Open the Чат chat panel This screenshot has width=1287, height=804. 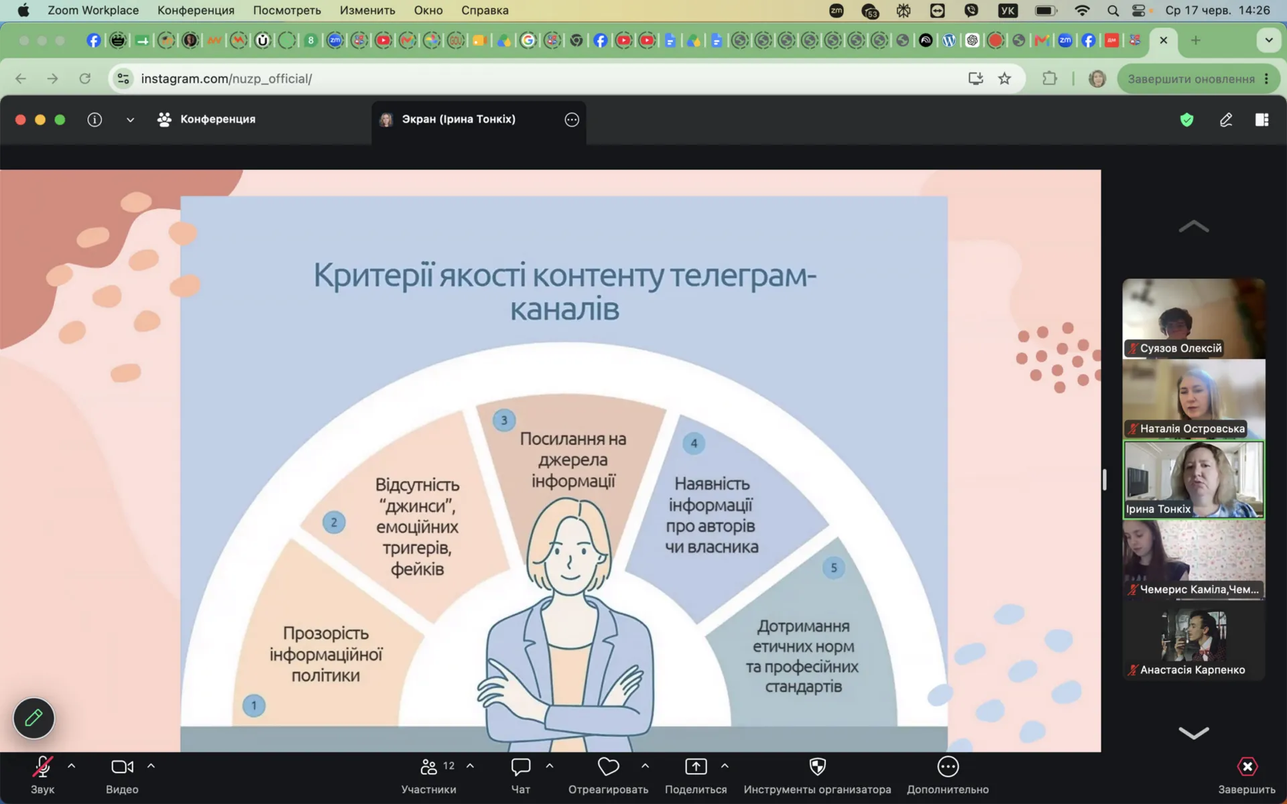(x=521, y=775)
